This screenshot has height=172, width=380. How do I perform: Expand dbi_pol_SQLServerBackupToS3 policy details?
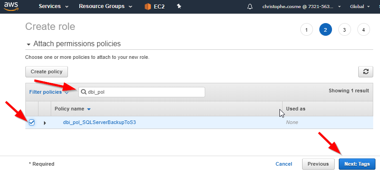pyautogui.click(x=45, y=123)
